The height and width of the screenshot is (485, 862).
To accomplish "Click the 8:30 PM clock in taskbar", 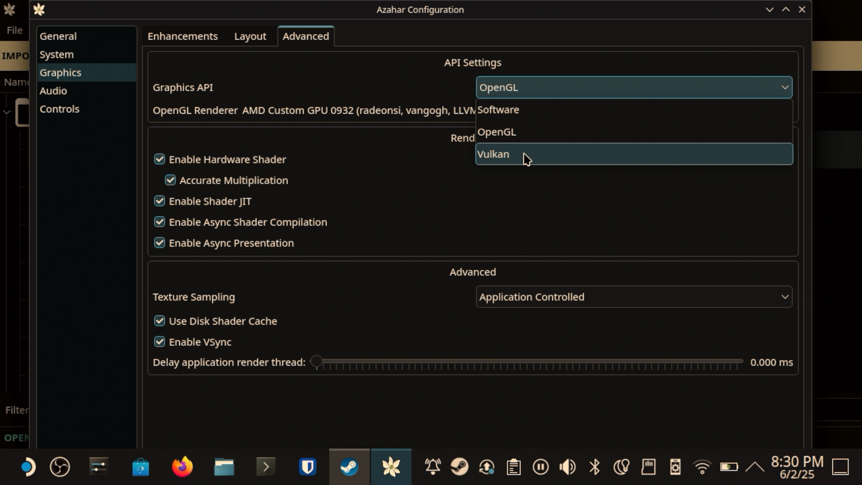I will (797, 462).
